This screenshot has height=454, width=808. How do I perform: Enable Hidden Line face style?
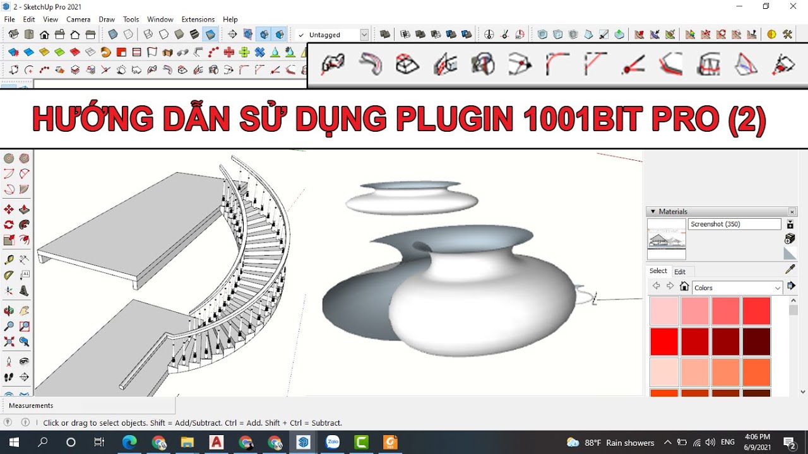[163, 35]
